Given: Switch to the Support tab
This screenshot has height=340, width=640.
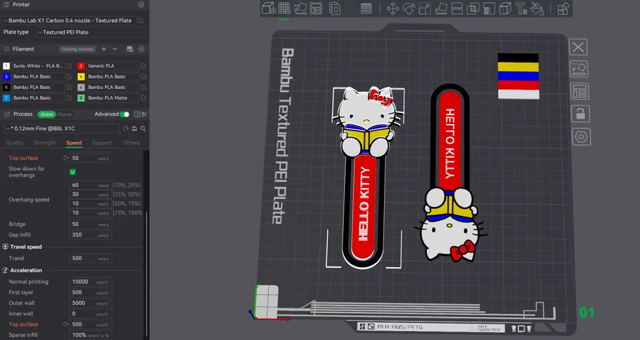Looking at the screenshot, I should click(102, 143).
